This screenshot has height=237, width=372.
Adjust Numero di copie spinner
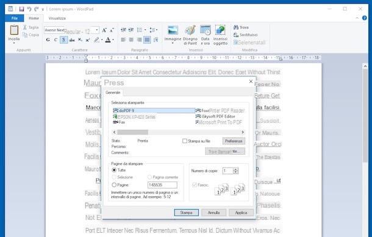235,171
